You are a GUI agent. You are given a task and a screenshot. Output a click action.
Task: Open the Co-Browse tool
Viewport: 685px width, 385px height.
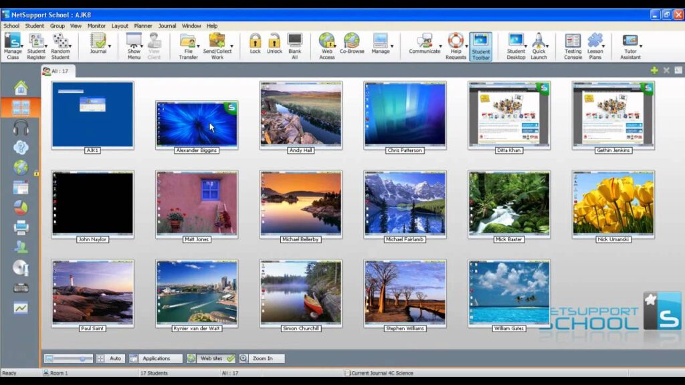pyautogui.click(x=352, y=44)
